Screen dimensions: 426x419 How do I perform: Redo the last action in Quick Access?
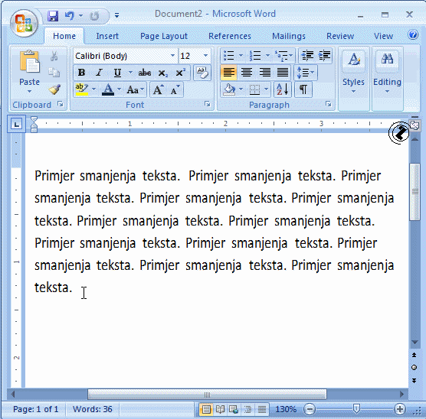click(94, 16)
